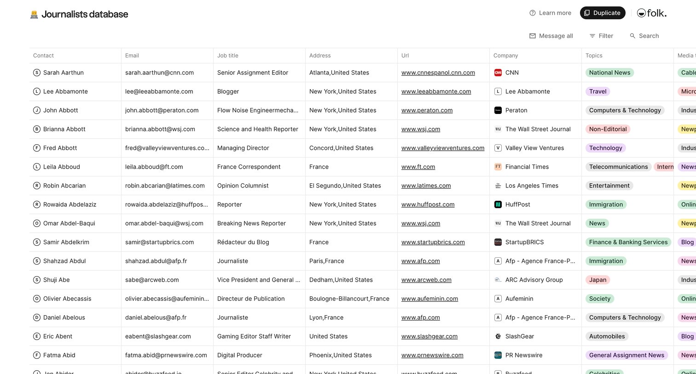Click the Aufeminin company letter icon
Screen dimensions: 696x374
[x=498, y=299]
